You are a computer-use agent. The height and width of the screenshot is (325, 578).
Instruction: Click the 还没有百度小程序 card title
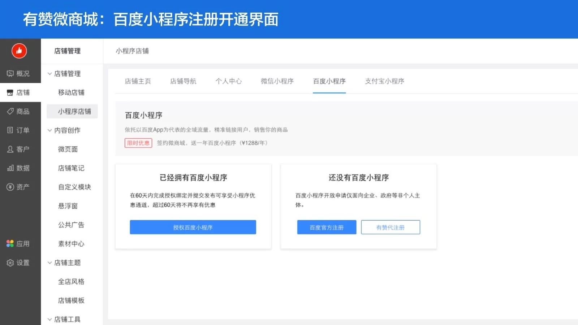[359, 178]
